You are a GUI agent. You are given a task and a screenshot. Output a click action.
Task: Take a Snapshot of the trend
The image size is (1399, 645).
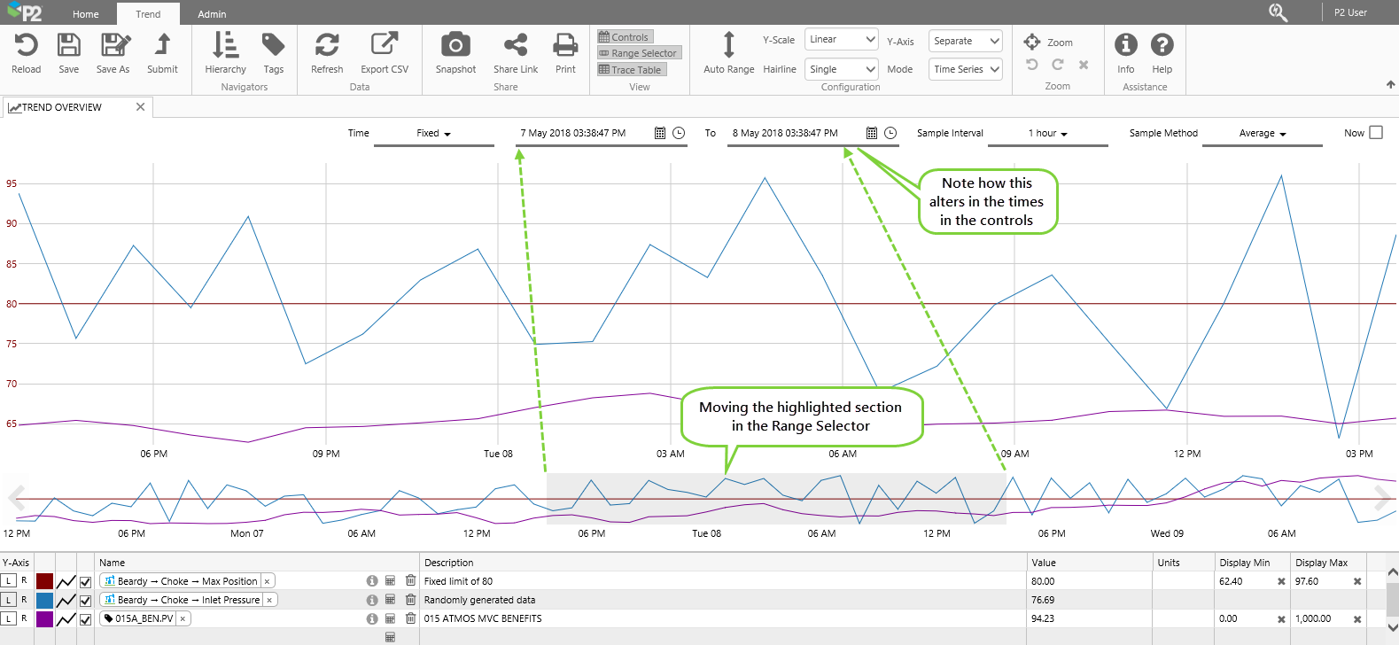point(455,45)
